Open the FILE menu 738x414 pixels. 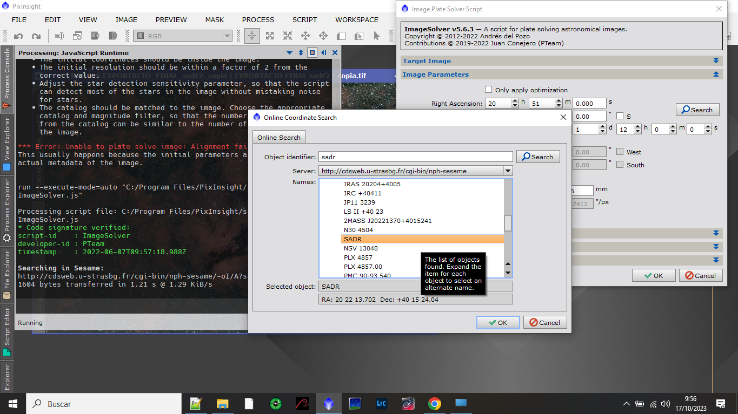(19, 19)
